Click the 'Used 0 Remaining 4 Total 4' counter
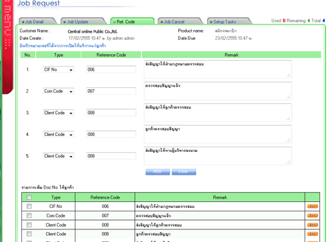334x242 pixels. coord(298,21)
